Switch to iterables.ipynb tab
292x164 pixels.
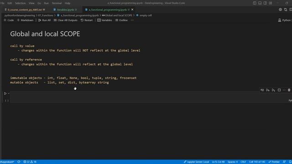(x=65, y=10)
